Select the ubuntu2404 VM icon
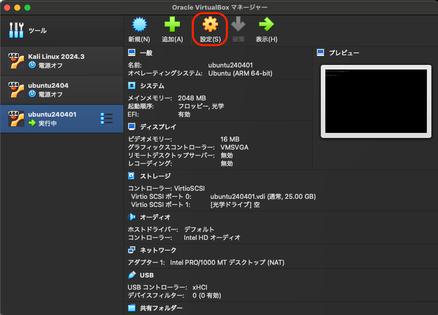 (x=16, y=90)
